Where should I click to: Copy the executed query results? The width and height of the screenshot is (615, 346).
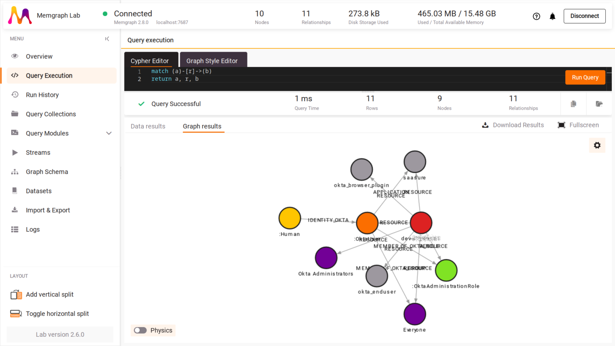click(573, 103)
